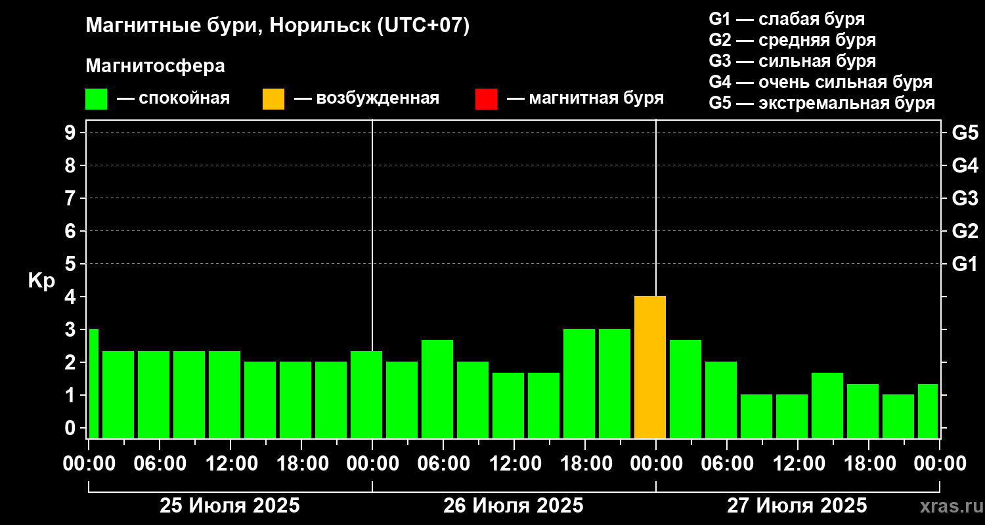Click the 'G2 — средняя буря' legend line
The height and width of the screenshot is (525, 985).
click(792, 40)
